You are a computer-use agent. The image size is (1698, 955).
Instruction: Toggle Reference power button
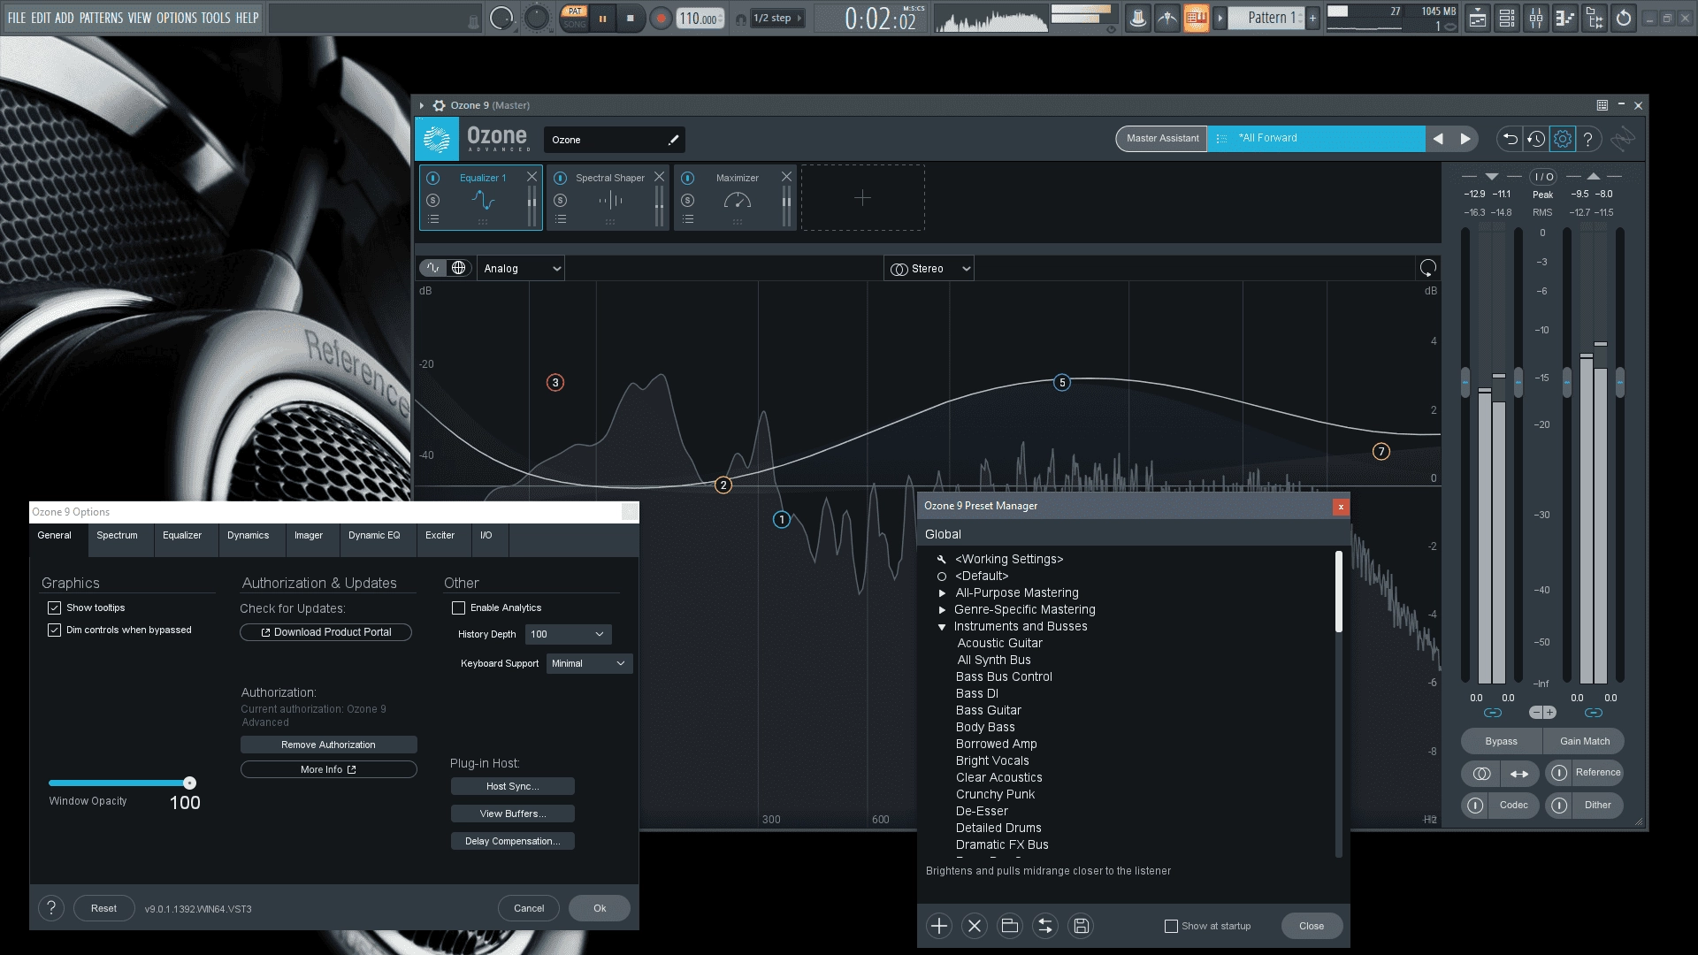1559,773
